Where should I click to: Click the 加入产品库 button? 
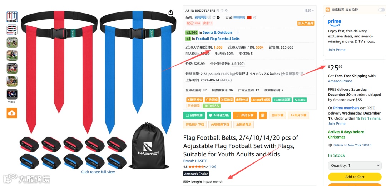(306, 23)
